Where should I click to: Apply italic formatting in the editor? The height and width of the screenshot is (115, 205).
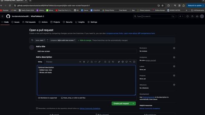(x=88, y=62)
